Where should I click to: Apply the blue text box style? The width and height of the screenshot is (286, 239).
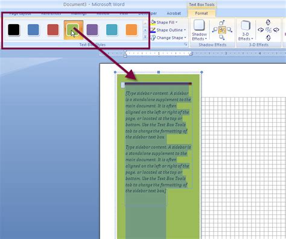33,29
